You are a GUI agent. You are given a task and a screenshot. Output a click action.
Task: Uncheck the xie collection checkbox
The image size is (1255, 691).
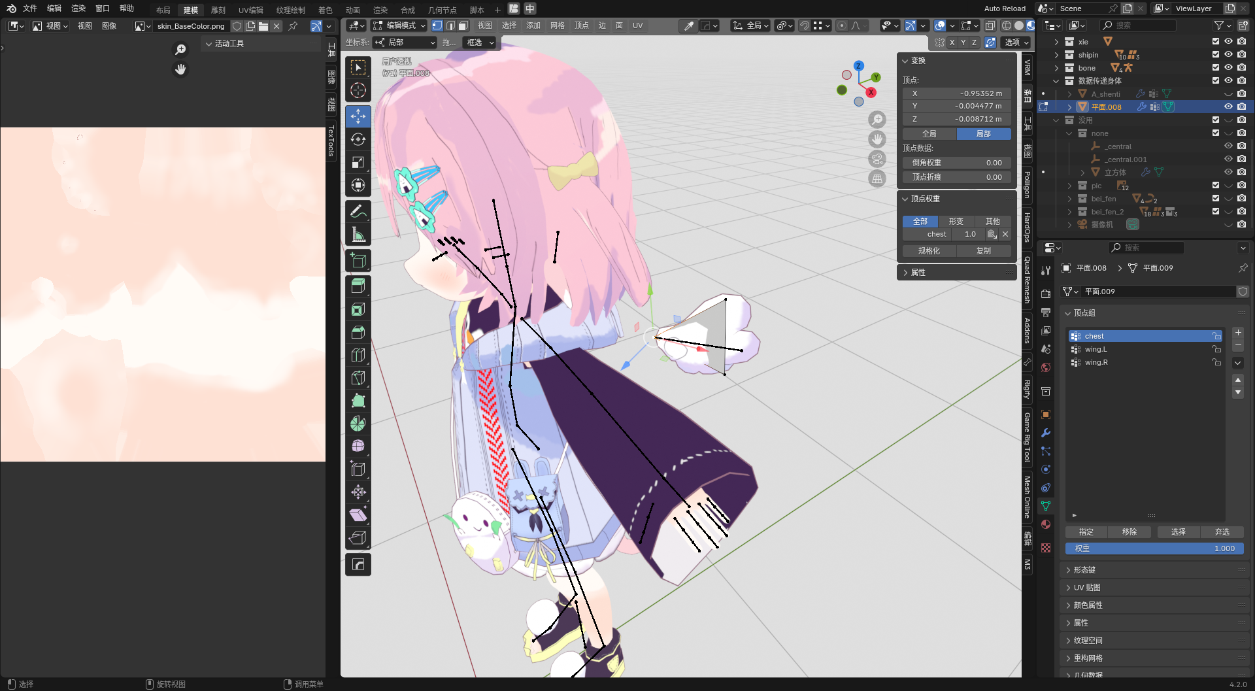pyautogui.click(x=1215, y=41)
